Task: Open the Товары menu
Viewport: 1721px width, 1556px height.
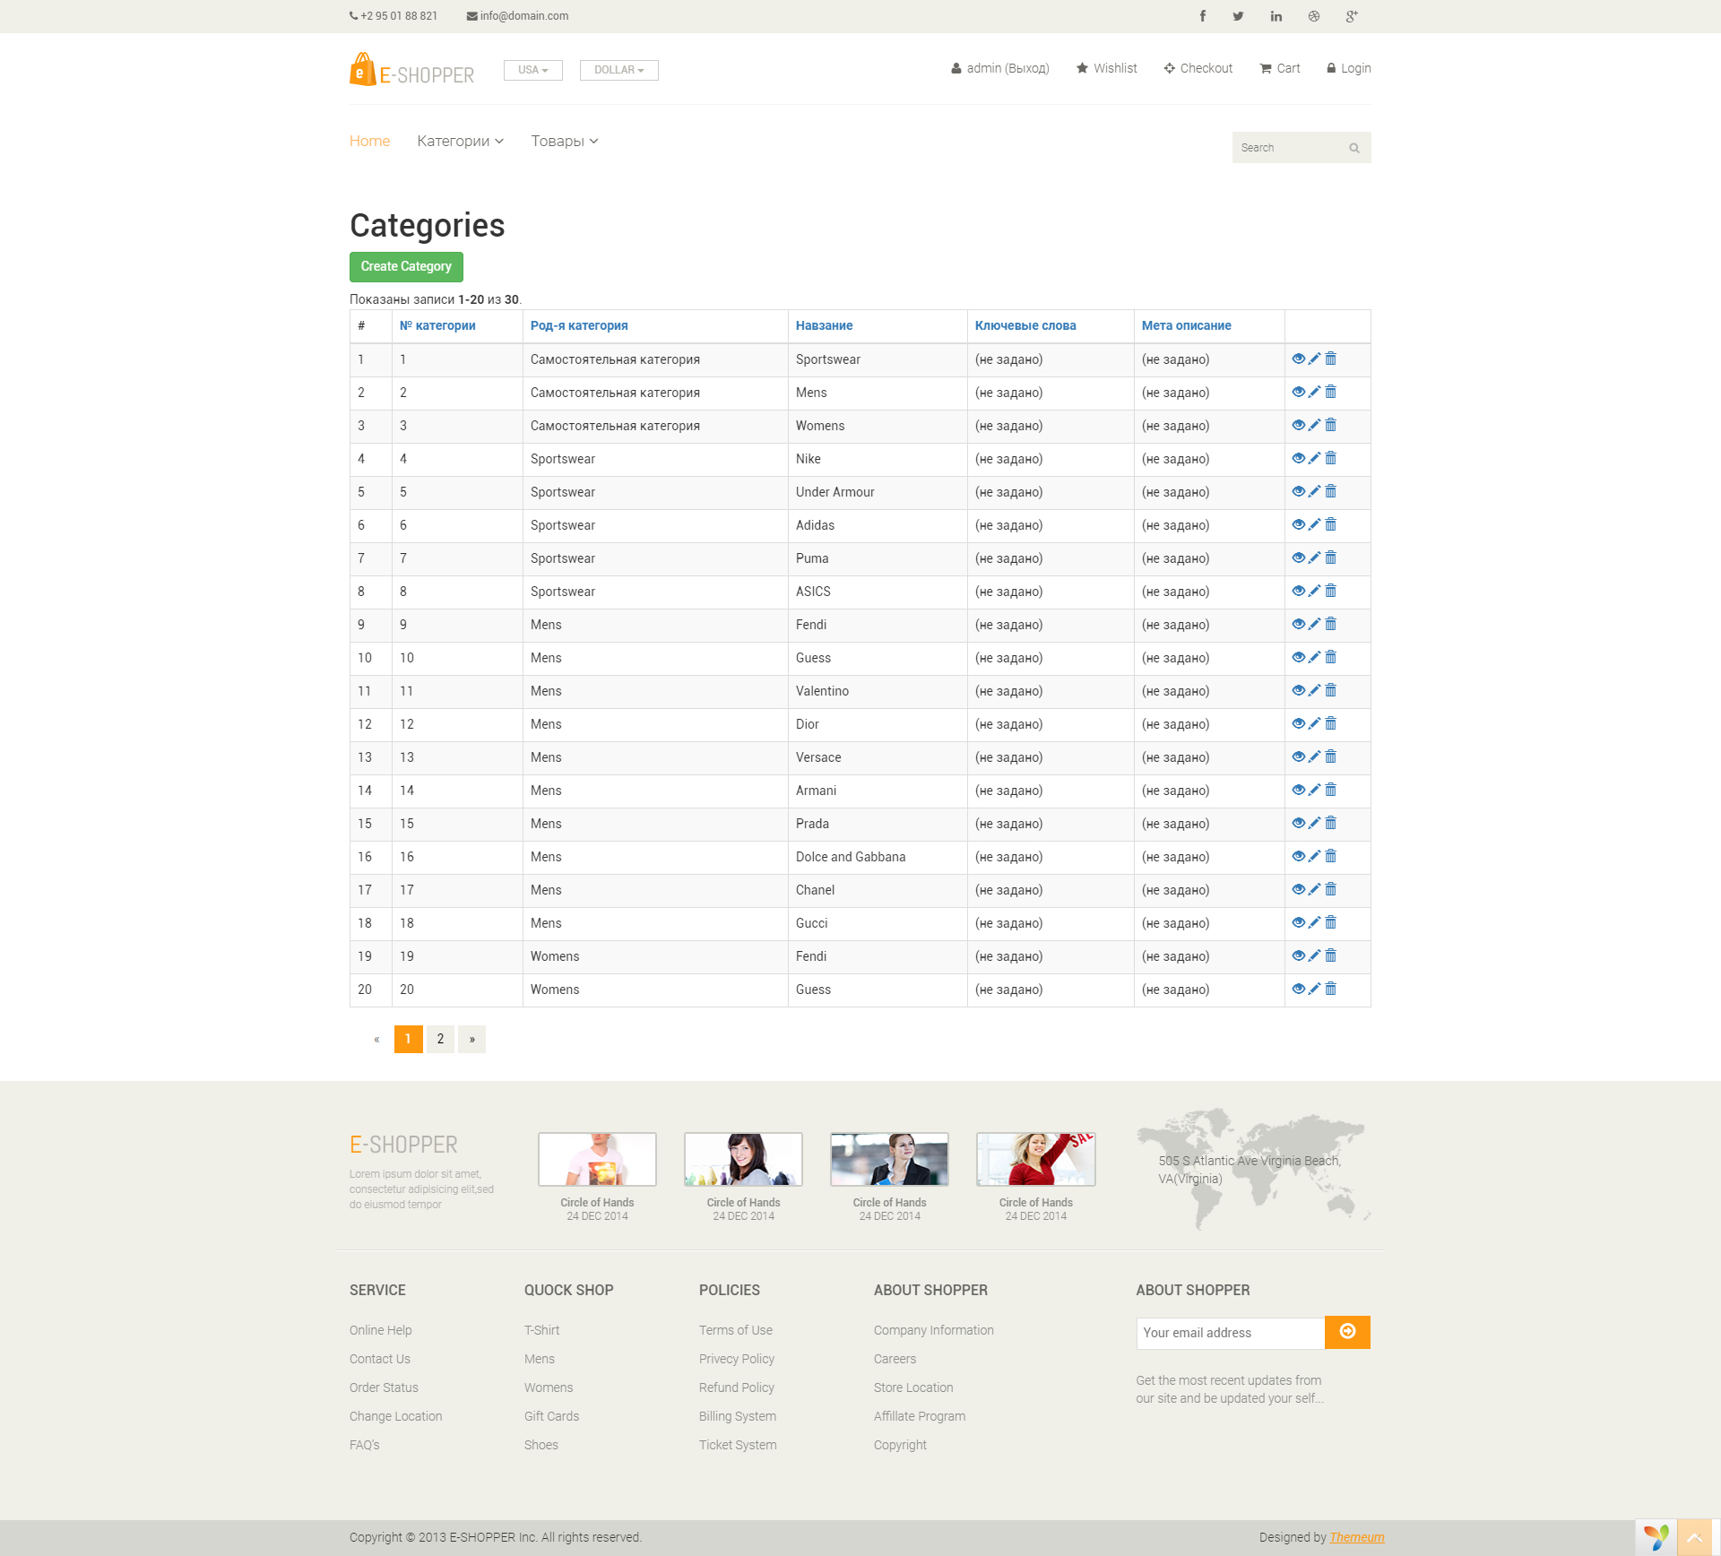Action: click(564, 141)
